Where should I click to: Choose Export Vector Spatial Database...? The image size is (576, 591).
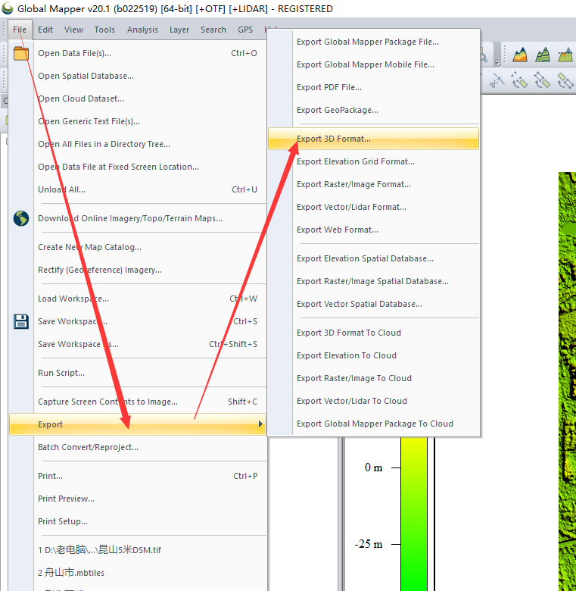[x=373, y=304]
